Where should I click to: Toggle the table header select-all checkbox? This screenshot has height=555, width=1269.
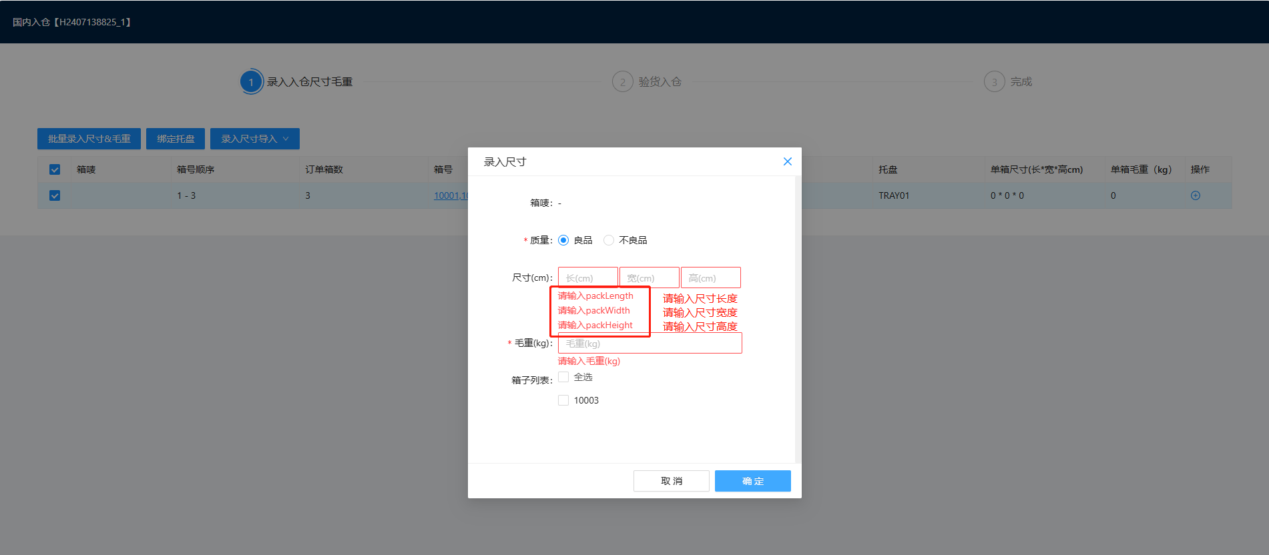[x=55, y=169]
